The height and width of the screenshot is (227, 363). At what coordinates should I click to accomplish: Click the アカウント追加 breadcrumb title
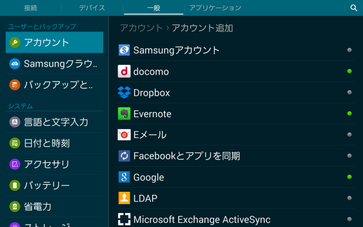pos(202,28)
